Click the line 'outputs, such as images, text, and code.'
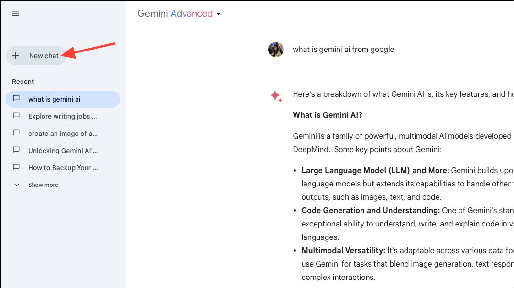This screenshot has width=514, height=288. (x=372, y=197)
